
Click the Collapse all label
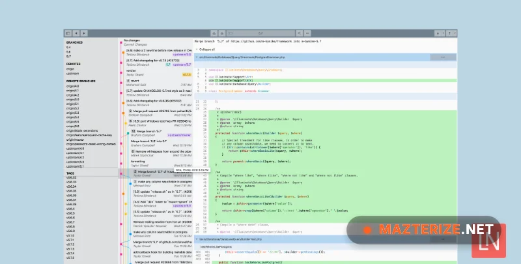coord(207,49)
